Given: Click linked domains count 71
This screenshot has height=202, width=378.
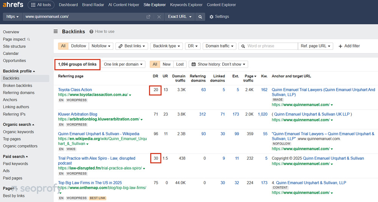Looking at the screenshot, I should pyautogui.click(x=223, y=114).
